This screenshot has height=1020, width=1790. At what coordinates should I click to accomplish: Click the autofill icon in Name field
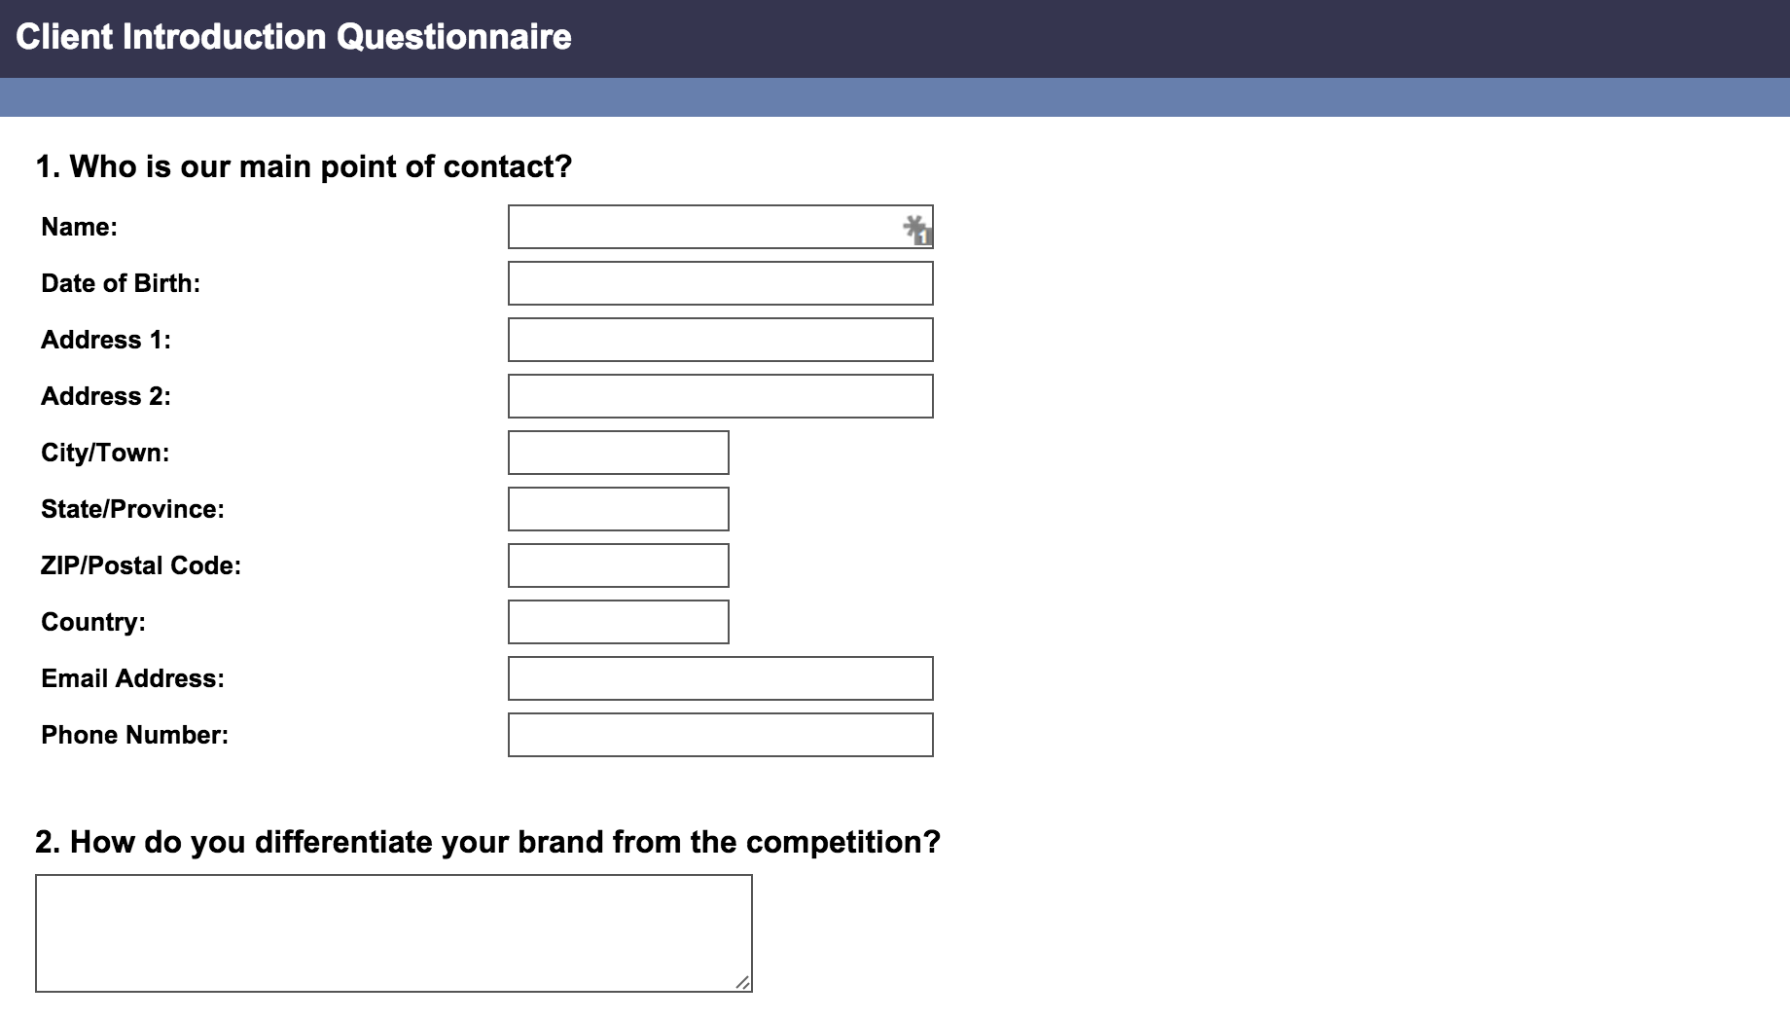pyautogui.click(x=916, y=230)
